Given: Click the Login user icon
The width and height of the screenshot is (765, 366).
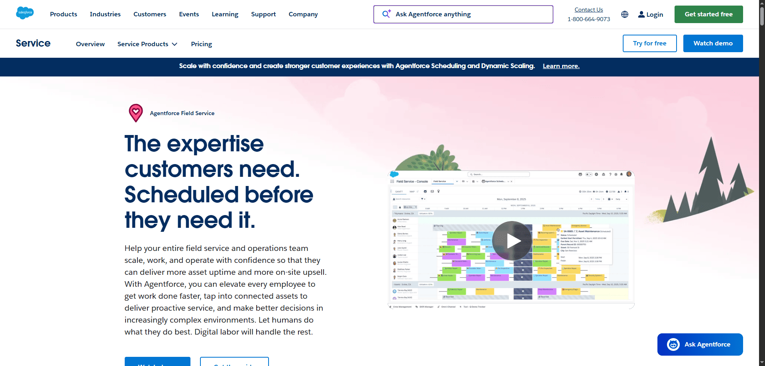Looking at the screenshot, I should pos(641,14).
